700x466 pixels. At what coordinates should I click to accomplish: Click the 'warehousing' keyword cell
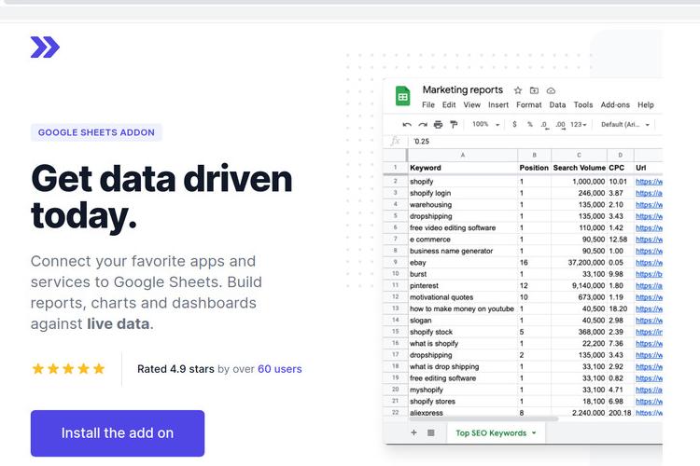click(463, 205)
